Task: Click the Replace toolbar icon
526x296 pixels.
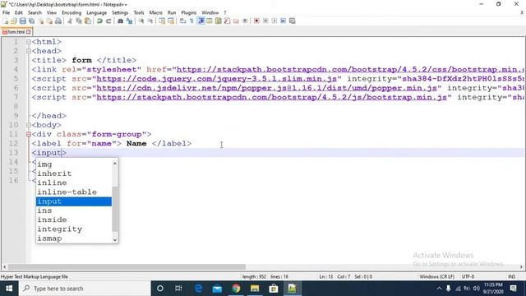Action: pyautogui.click(x=129, y=21)
